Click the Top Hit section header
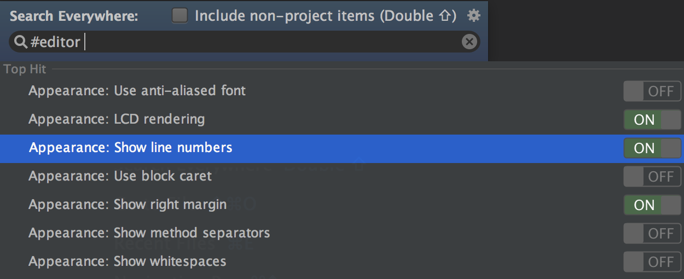 [x=25, y=69]
